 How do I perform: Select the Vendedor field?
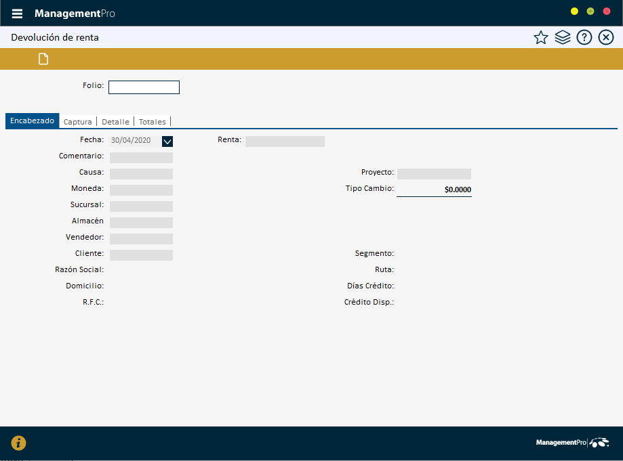pos(141,239)
